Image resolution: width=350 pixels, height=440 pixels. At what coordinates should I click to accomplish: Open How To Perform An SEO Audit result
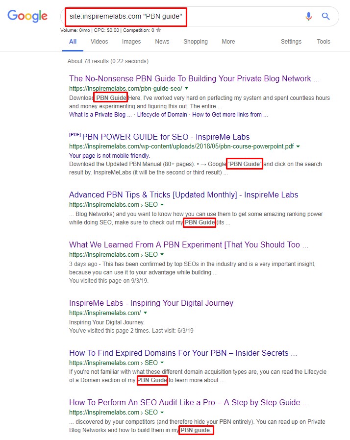[x=189, y=402]
